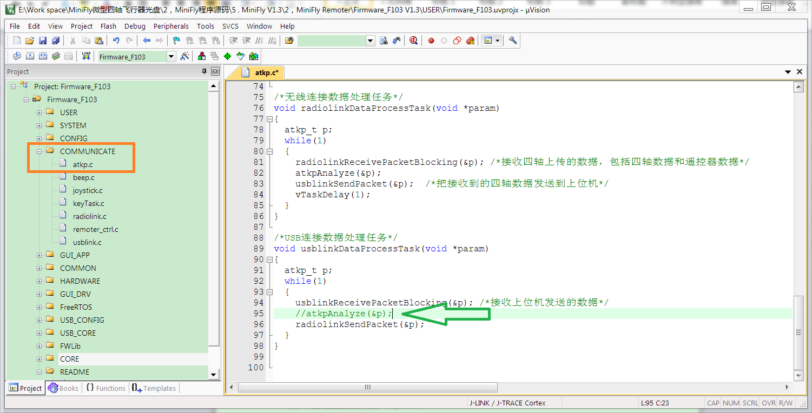The height and width of the screenshot is (413, 812).
Task: Toggle breakpoint enable with the double-circle icon
Action: tap(457, 41)
